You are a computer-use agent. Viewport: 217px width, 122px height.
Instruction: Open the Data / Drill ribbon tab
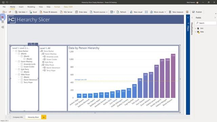[68, 7]
